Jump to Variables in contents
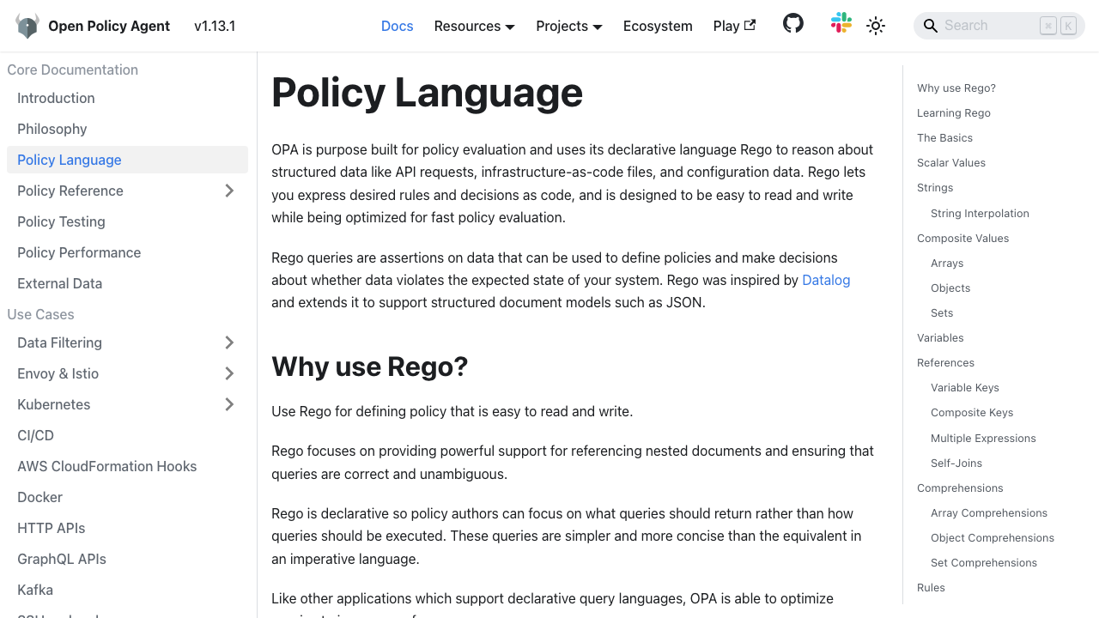The width and height of the screenshot is (1099, 618). pos(940,337)
